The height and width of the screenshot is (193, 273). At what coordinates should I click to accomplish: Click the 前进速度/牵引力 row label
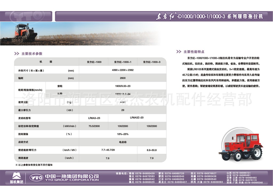coord(27,150)
